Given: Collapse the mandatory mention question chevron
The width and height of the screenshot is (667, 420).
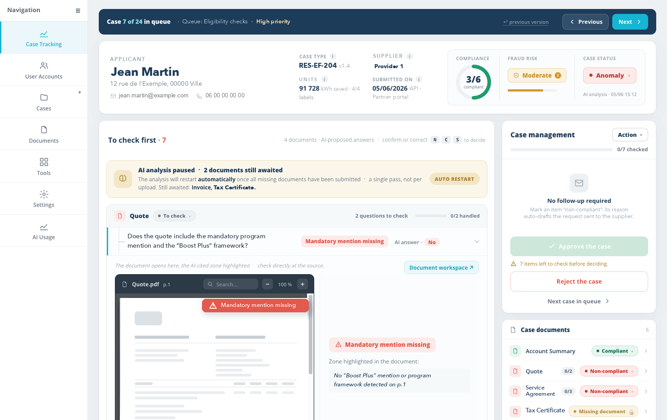Looking at the screenshot, I should [x=477, y=241].
